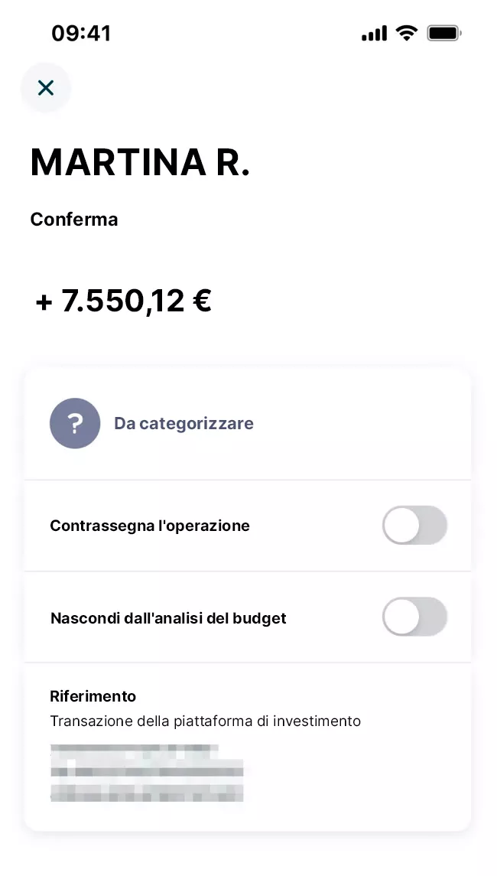Toggle Nascondi dall'analisi del budget switch
The width and height of the screenshot is (497, 876).
coord(414,617)
